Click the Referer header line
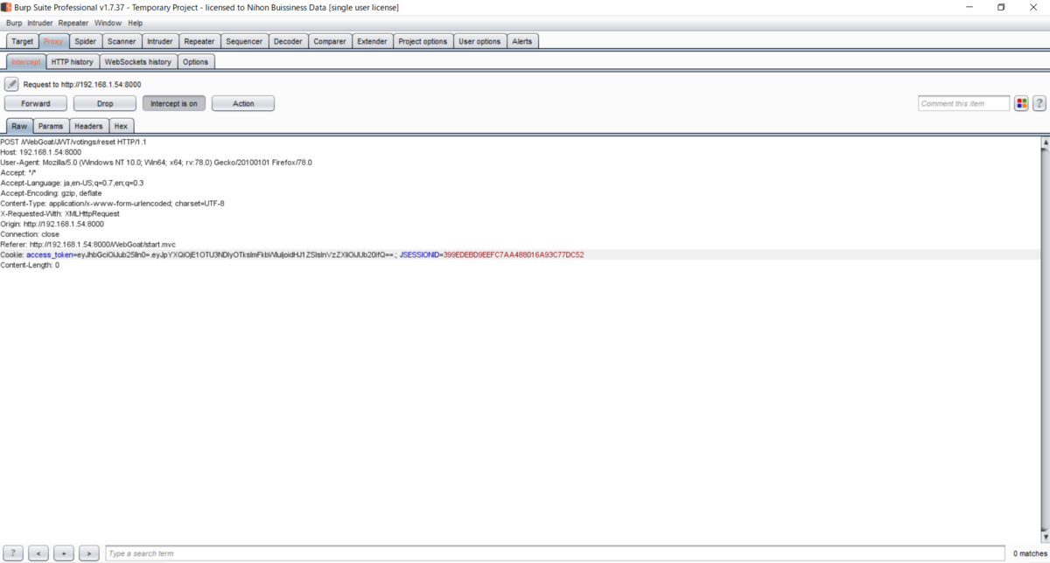The width and height of the screenshot is (1050, 563). (87, 245)
